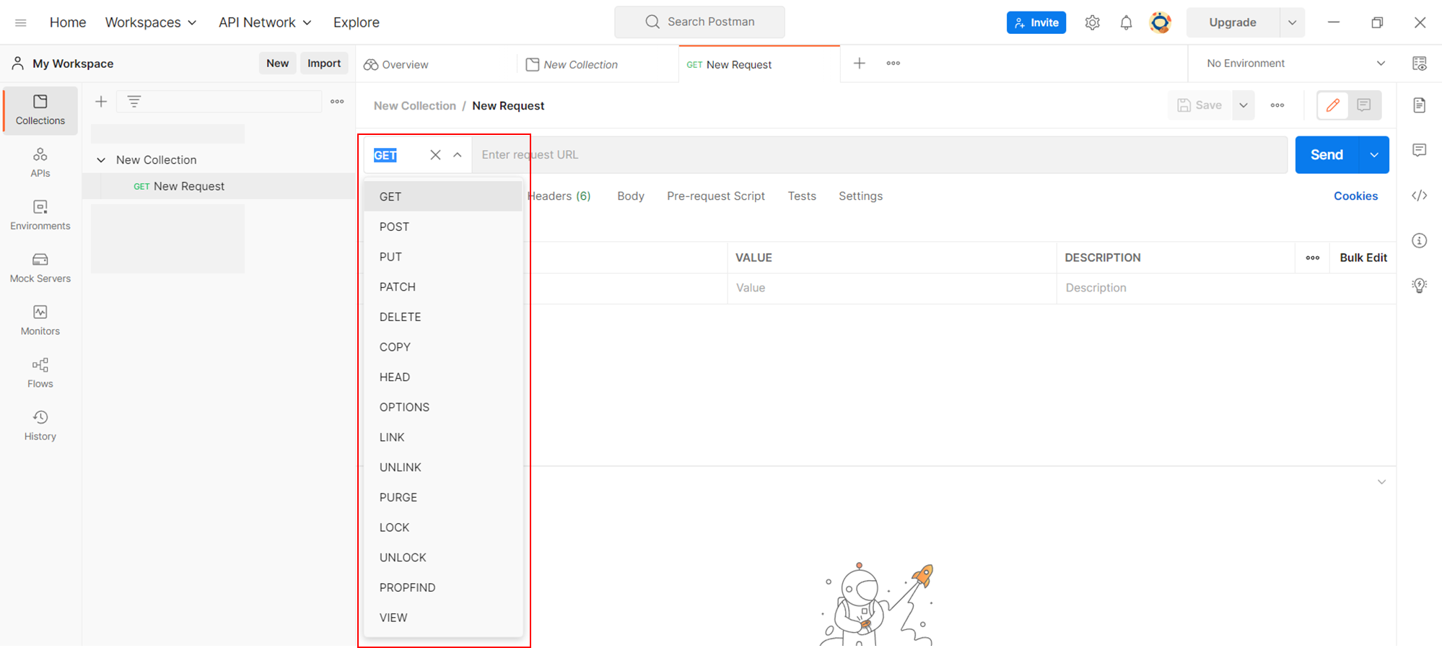Viewport: 1442px width, 648px height.
Task: Choose the PATCH method
Action: pos(443,287)
